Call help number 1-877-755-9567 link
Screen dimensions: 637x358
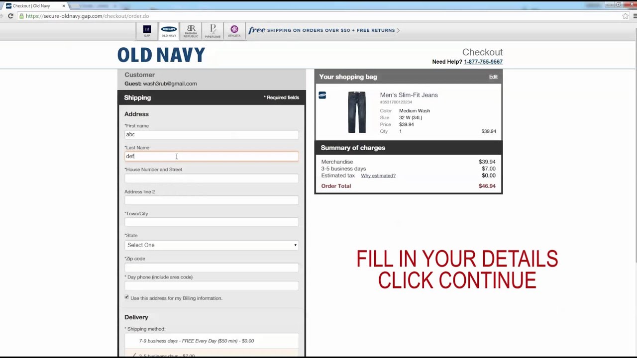pos(483,62)
